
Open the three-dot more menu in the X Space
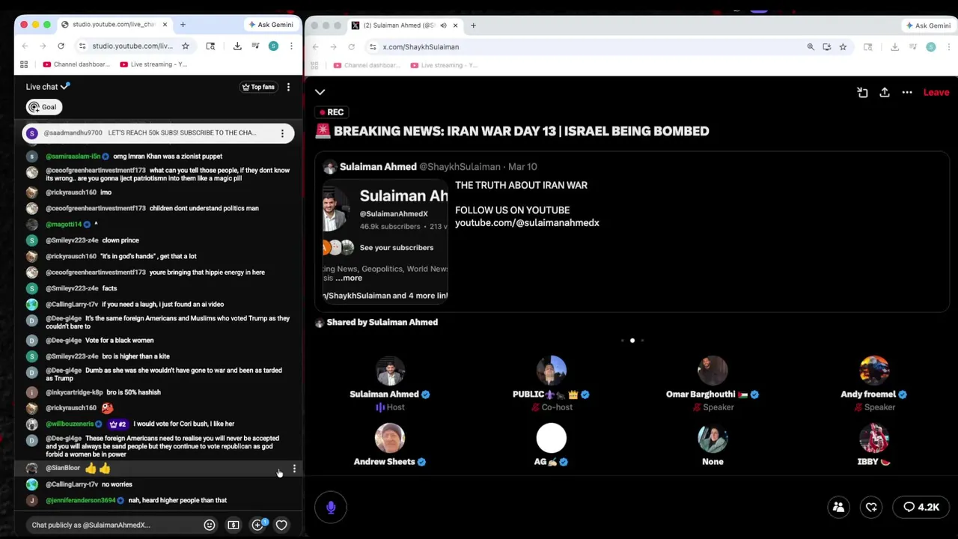(907, 92)
